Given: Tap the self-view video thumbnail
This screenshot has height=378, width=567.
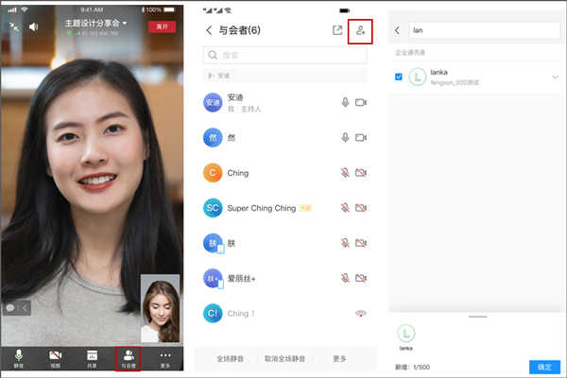Looking at the screenshot, I should tap(160, 308).
